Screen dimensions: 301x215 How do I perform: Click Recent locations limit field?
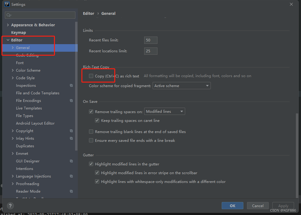point(151,51)
